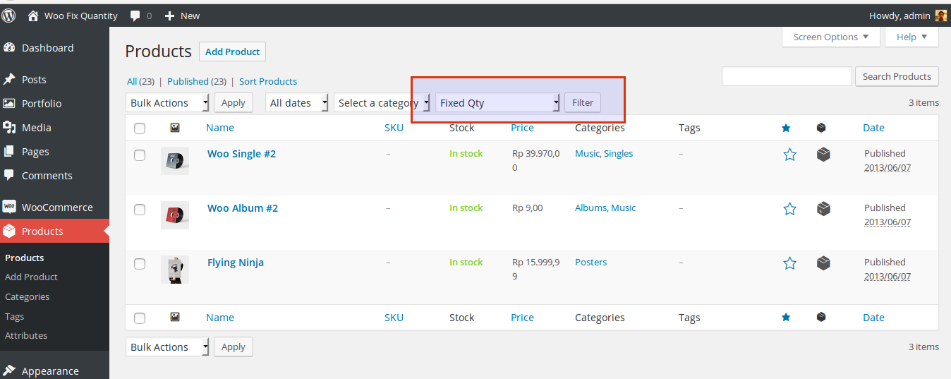Open Appearance in the sidebar
This screenshot has height=379, width=951.
coord(54,371)
